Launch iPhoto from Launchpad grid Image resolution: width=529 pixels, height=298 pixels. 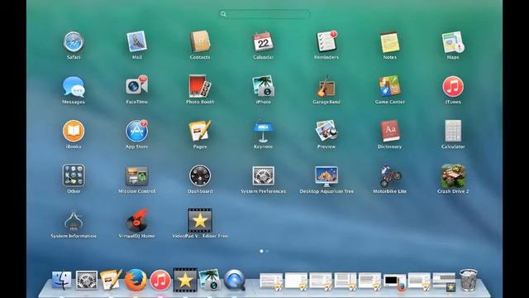[263, 86]
